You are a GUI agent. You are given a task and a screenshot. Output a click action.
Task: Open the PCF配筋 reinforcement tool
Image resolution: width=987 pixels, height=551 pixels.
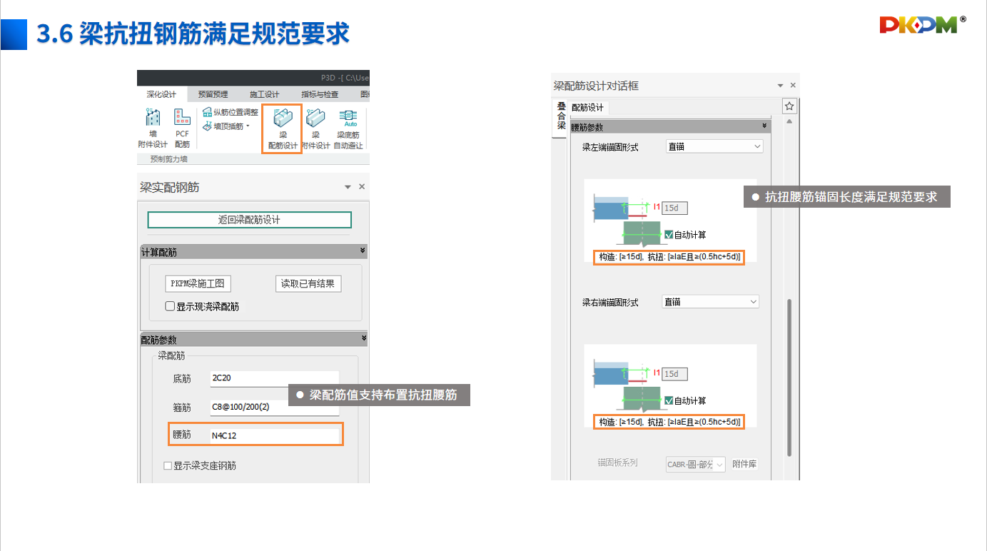[x=182, y=128]
